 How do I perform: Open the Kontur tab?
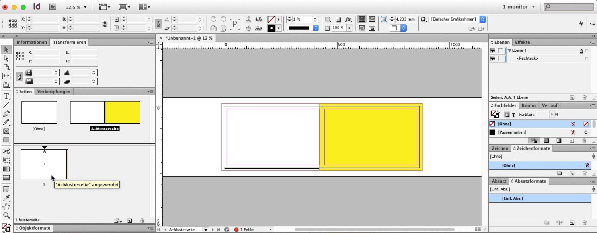(529, 105)
